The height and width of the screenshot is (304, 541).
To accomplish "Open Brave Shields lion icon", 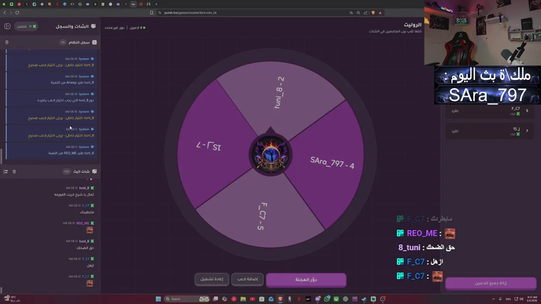I will (x=373, y=13).
